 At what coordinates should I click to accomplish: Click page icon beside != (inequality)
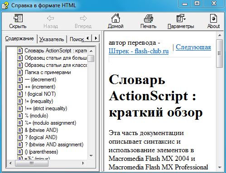[20, 101]
